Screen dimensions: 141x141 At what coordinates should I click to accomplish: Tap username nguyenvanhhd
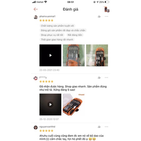click(47, 127)
